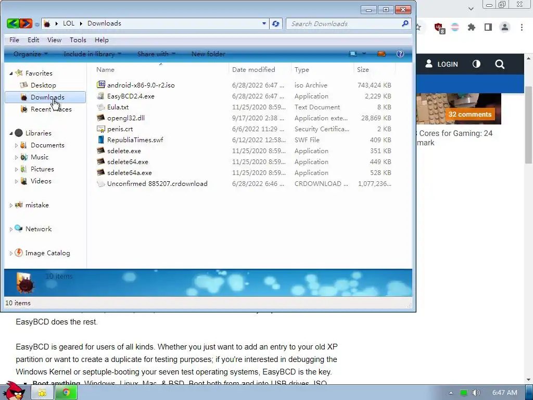Select the Pictures library
The width and height of the screenshot is (533, 400).
[42, 169]
